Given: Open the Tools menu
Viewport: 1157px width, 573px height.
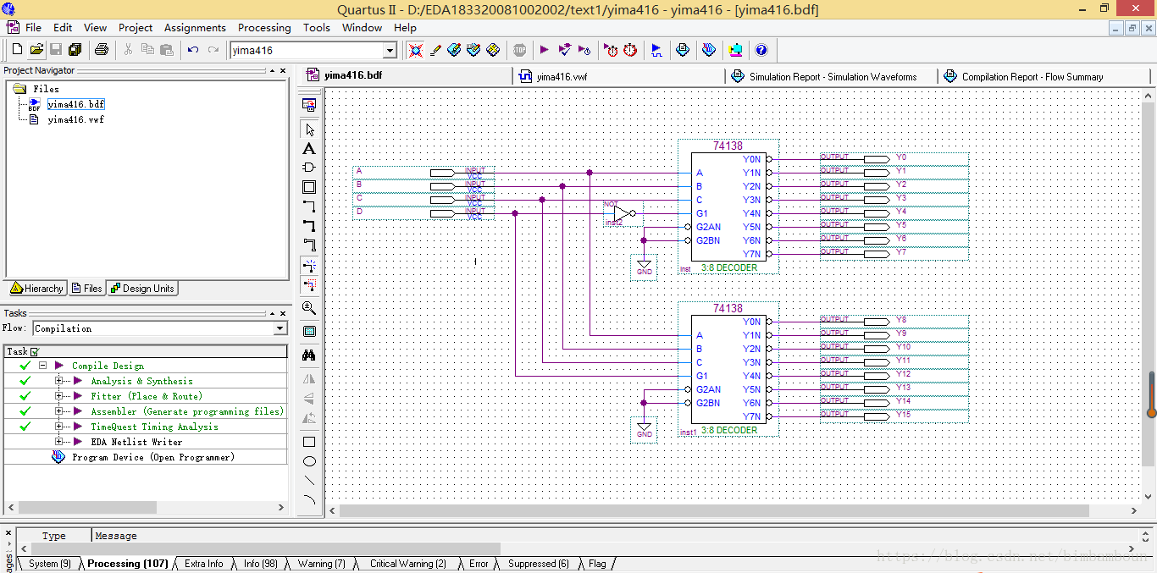Looking at the screenshot, I should [x=317, y=28].
